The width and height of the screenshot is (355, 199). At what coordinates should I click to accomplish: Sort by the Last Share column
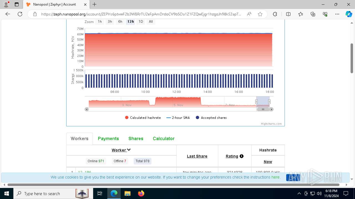point(197,156)
